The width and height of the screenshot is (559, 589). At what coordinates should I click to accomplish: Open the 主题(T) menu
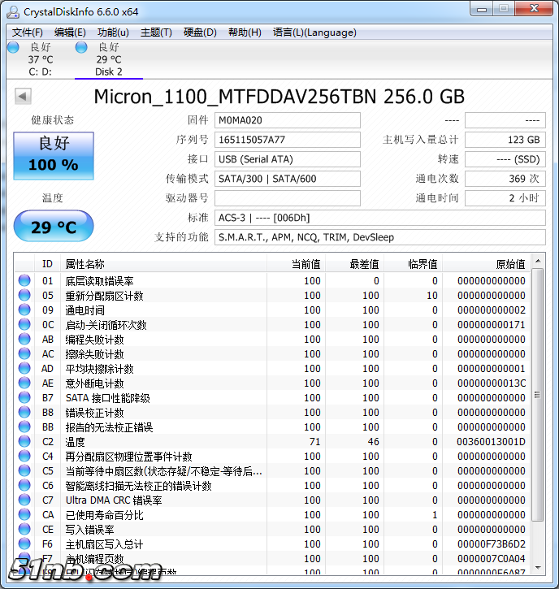coord(156,32)
